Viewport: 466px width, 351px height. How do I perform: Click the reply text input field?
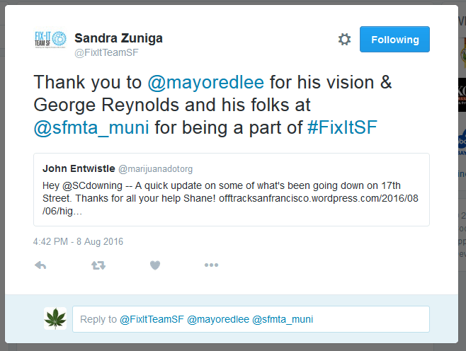[x=251, y=319]
